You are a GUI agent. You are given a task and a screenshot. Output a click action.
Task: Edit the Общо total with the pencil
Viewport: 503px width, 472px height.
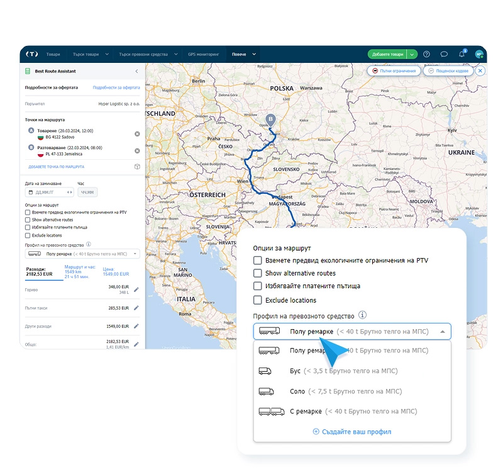pyautogui.click(x=136, y=344)
